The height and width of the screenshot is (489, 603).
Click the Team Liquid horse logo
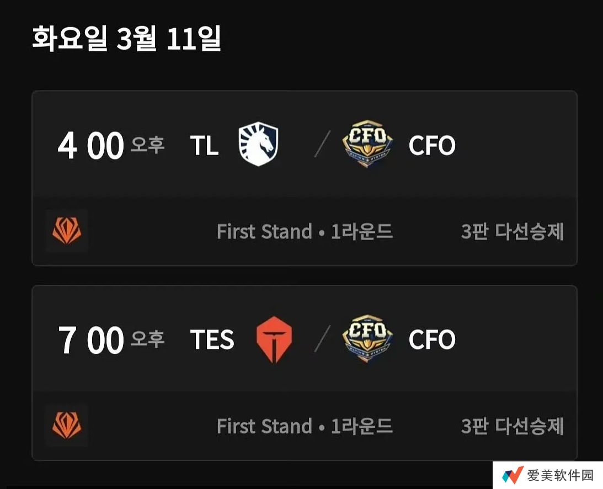pos(258,145)
